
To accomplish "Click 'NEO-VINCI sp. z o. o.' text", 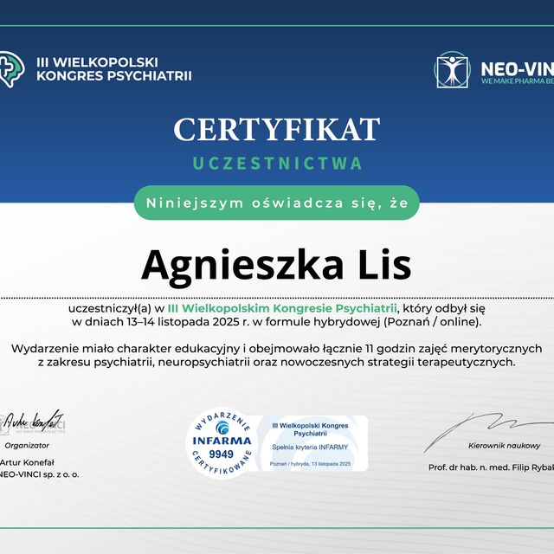I will (x=39, y=474).
